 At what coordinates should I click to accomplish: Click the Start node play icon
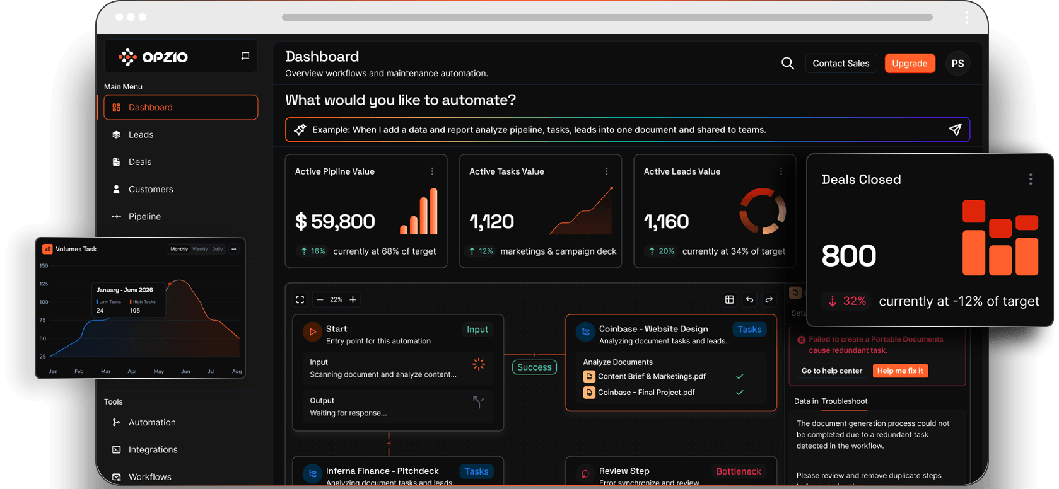tap(312, 331)
